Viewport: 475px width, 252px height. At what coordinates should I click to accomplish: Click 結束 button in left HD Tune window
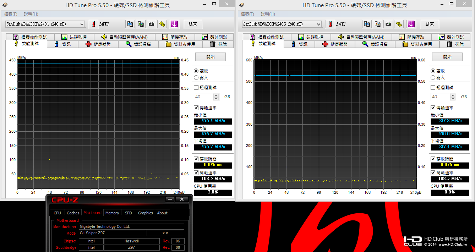(193, 24)
